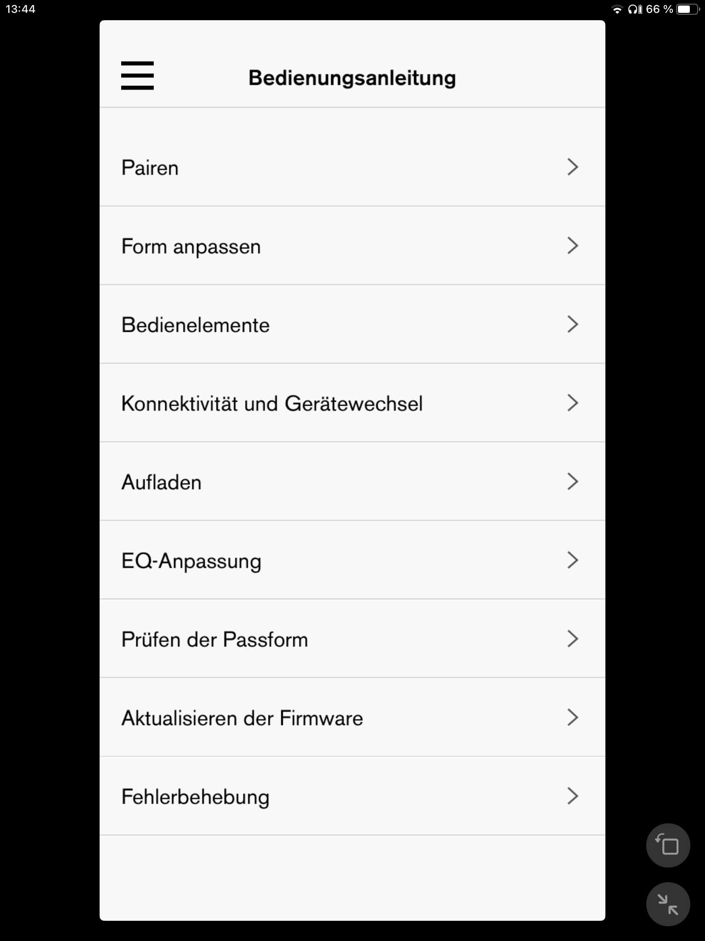The height and width of the screenshot is (941, 705).
Task: Open the hamburger menu
Action: click(x=137, y=75)
